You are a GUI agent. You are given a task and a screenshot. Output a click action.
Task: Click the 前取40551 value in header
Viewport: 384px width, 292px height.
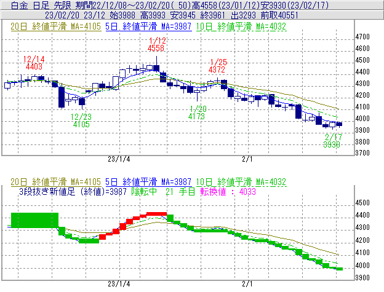(x=279, y=15)
